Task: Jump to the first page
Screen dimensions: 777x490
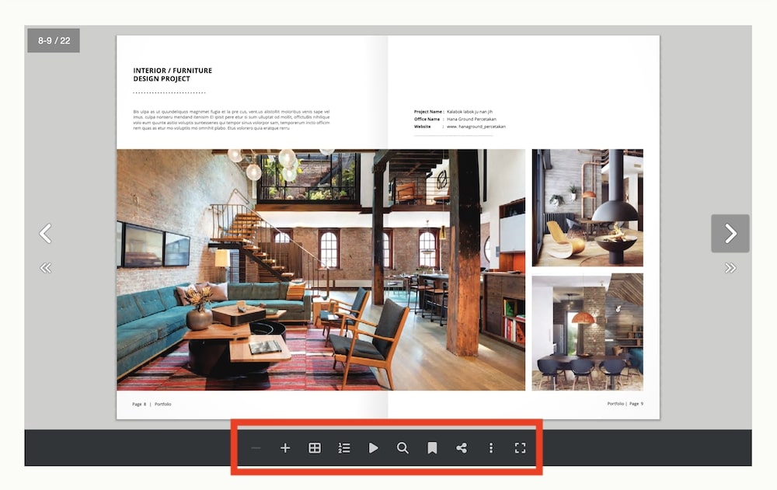Action: click(x=46, y=267)
